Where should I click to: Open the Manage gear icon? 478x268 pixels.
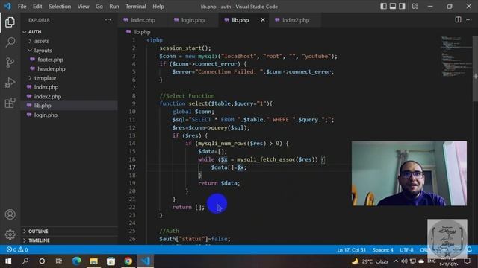coord(10,234)
